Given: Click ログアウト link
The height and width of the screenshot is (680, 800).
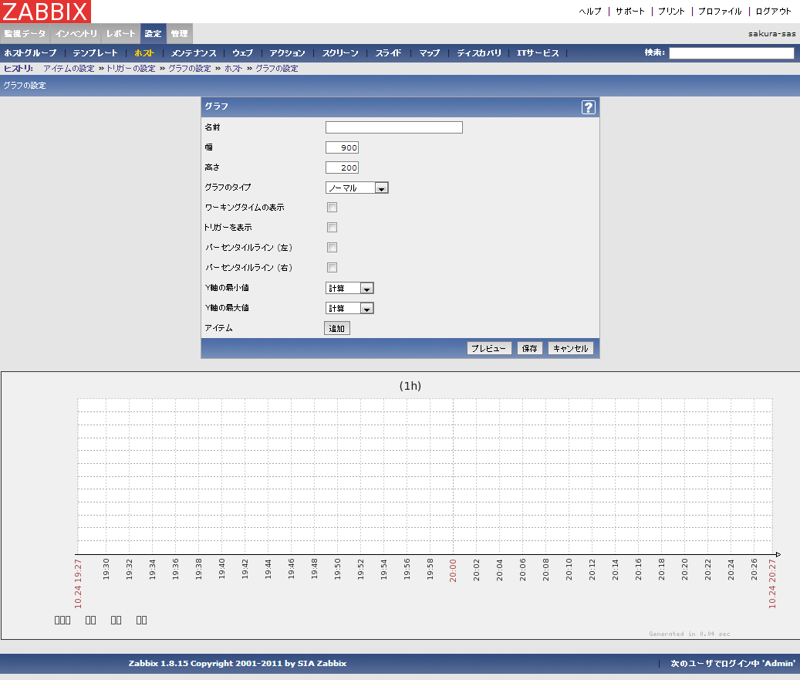Looking at the screenshot, I should [773, 12].
